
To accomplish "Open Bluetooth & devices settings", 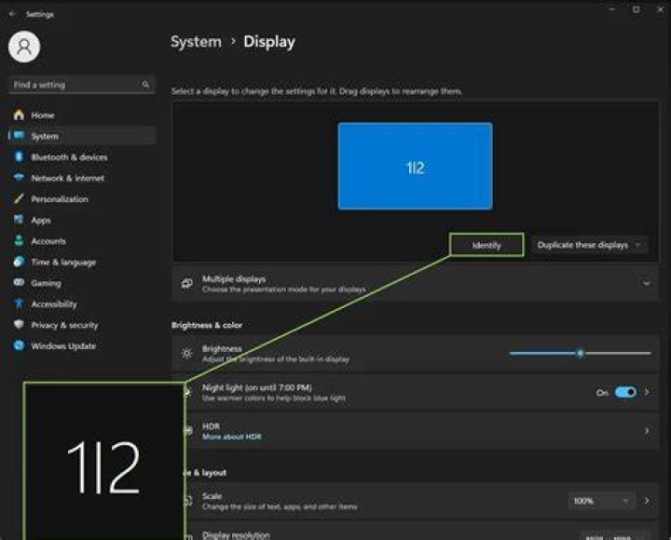I will [x=81, y=157].
